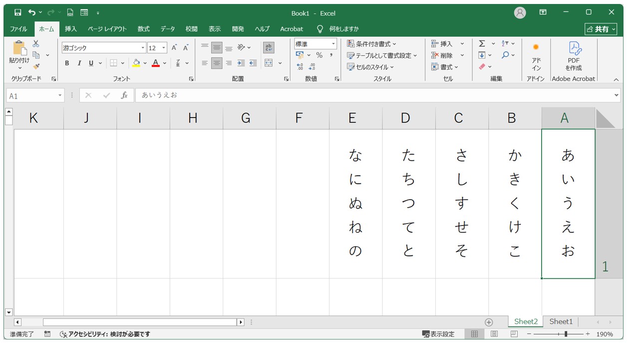Click the Copy icon in clipboard group
Viewport: 627px width, 343px height.
(36, 55)
